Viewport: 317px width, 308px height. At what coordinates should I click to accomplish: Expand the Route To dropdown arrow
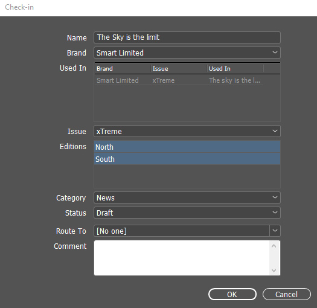click(x=275, y=231)
